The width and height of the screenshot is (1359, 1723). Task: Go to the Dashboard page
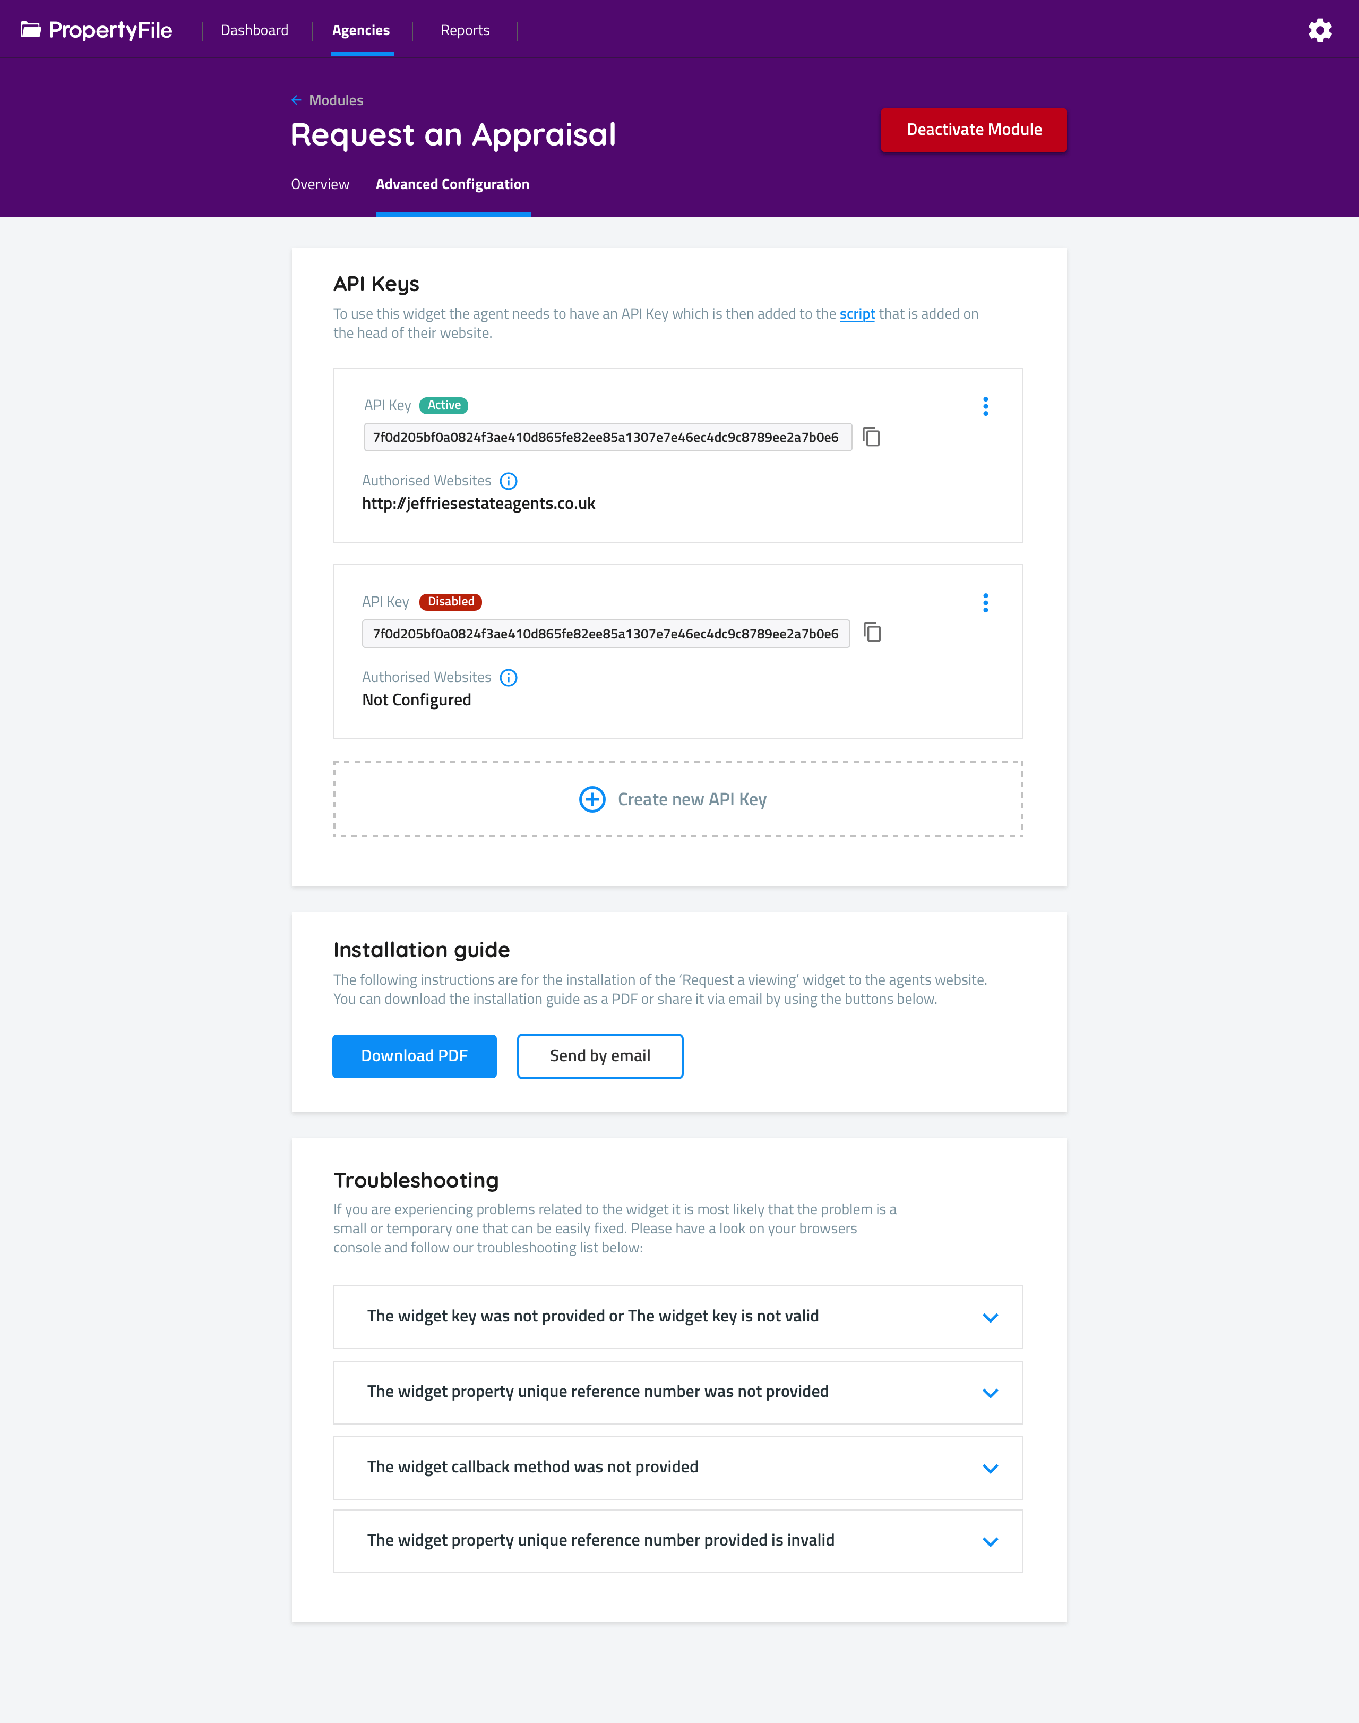pos(255,30)
